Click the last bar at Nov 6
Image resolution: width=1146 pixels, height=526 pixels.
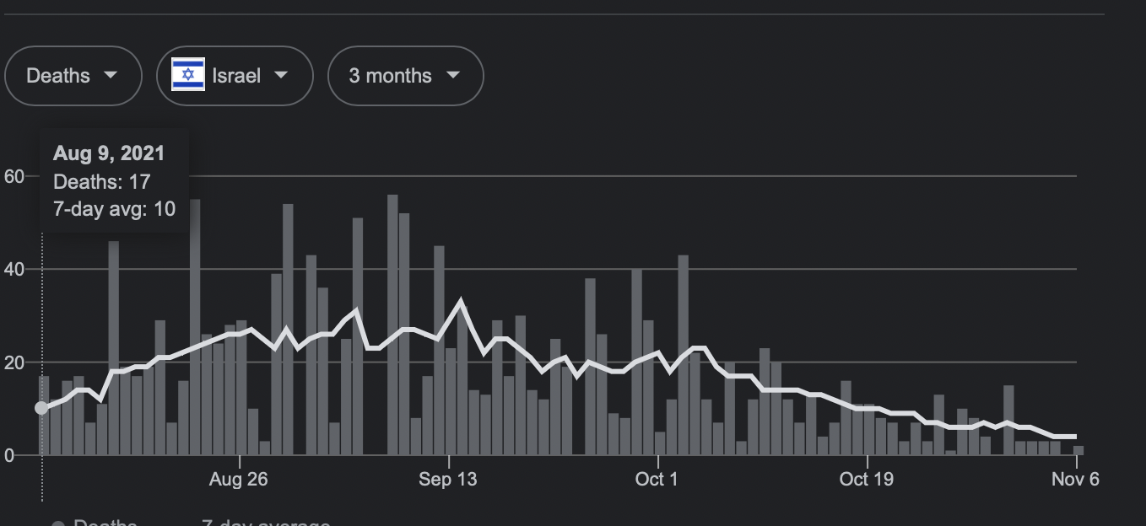[1078, 450]
